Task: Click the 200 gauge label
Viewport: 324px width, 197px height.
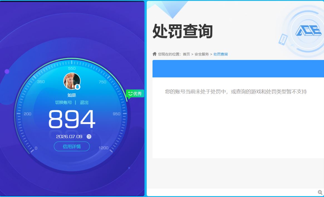Action: (28, 114)
